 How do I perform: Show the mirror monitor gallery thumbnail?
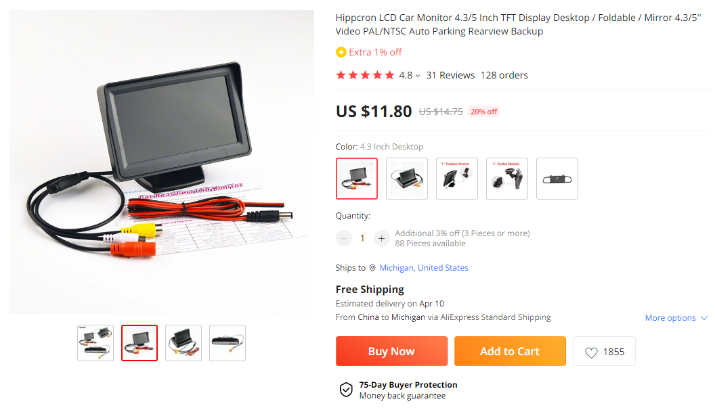tap(227, 343)
